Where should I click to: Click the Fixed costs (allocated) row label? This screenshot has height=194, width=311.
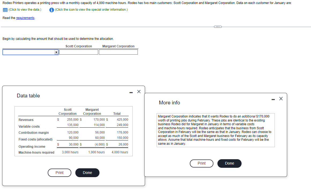(x=35, y=139)
